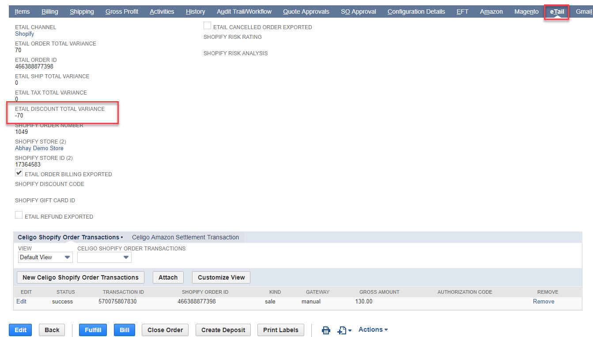Switch to Gross Profit tab
Viewport: 593px width, 337px height.
coord(122,11)
